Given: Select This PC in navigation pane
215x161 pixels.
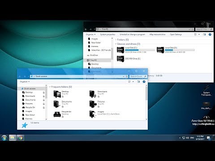Looking at the screenshot, I should pyautogui.click(x=98, y=60).
